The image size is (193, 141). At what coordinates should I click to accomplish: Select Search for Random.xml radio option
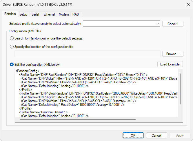[x=12, y=38]
